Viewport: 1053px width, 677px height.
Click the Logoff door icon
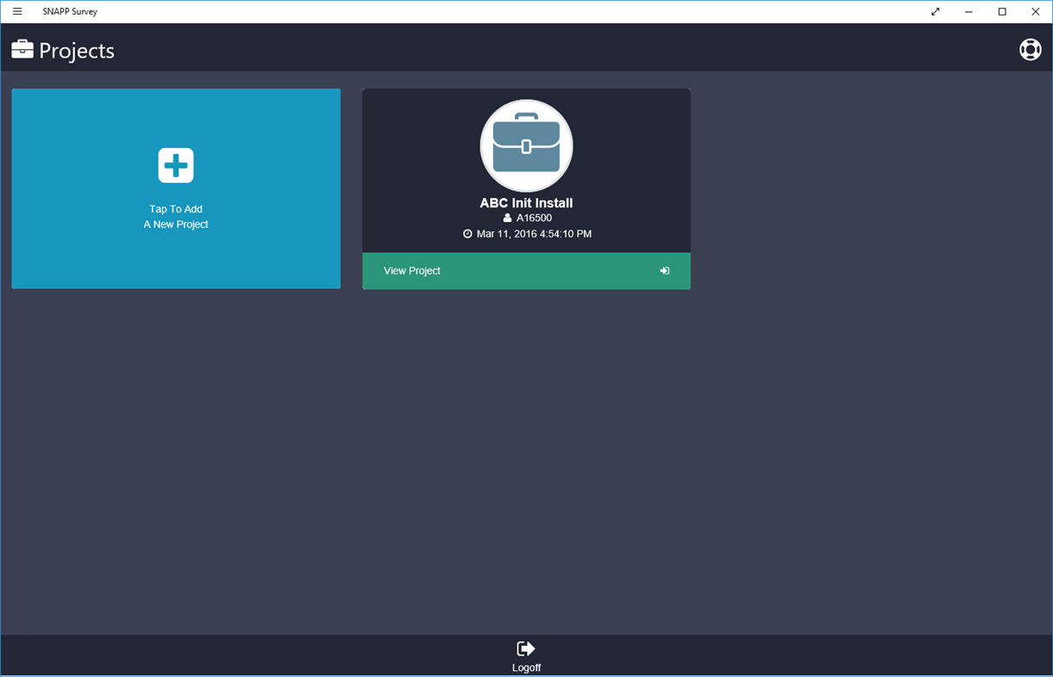(525, 647)
